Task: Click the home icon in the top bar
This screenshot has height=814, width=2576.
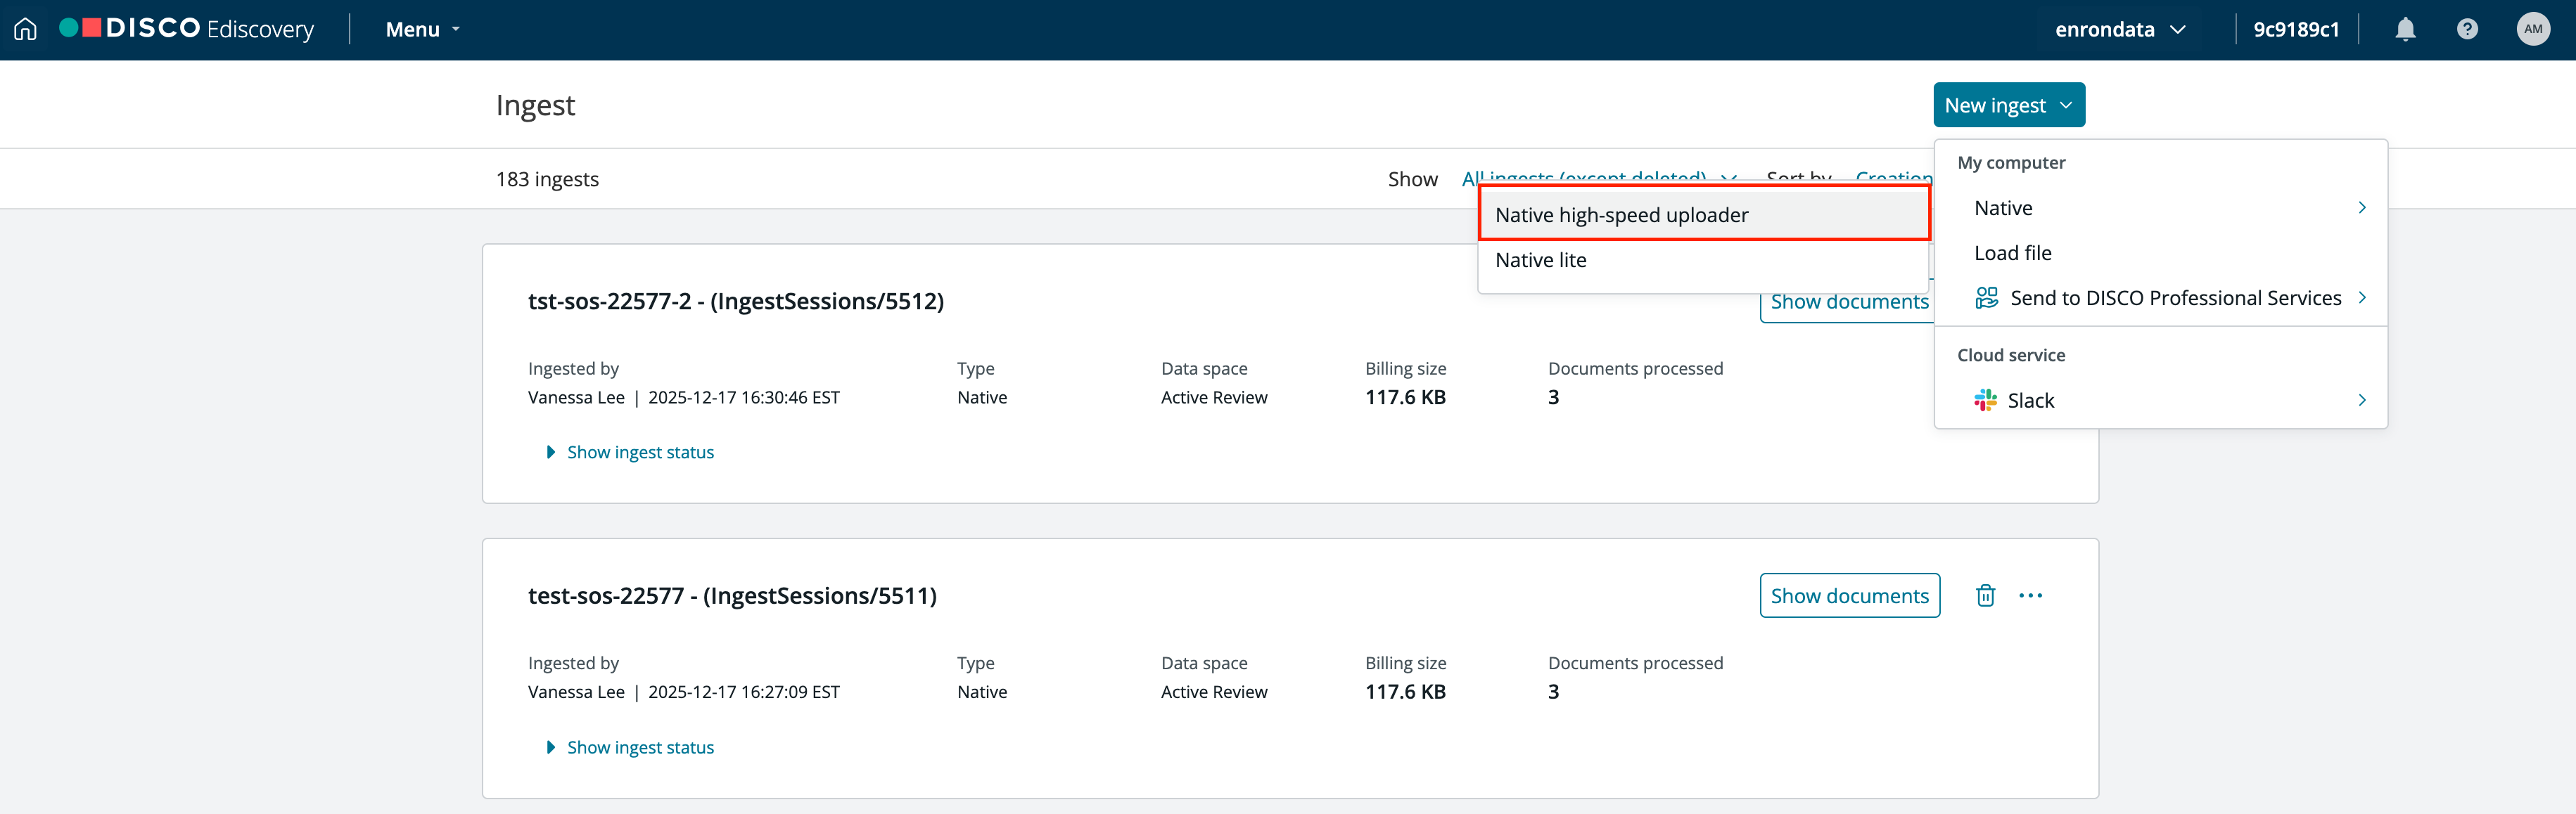Action: [26, 29]
